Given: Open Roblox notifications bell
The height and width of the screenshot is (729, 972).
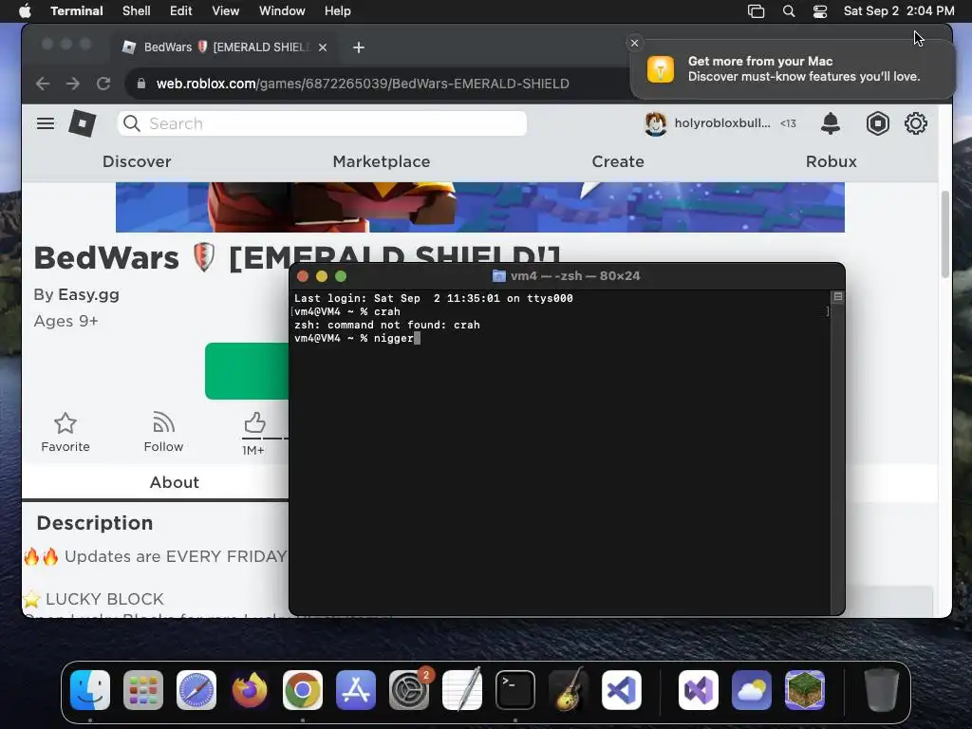Looking at the screenshot, I should tap(830, 123).
